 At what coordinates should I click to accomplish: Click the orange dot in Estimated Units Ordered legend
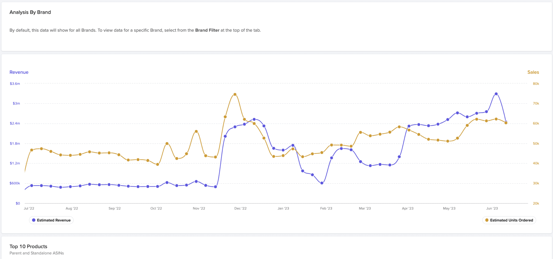point(487,220)
